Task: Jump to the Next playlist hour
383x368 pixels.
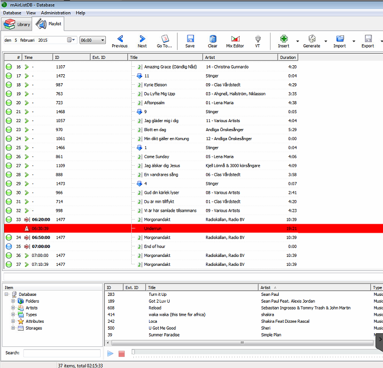Action: [142, 39]
